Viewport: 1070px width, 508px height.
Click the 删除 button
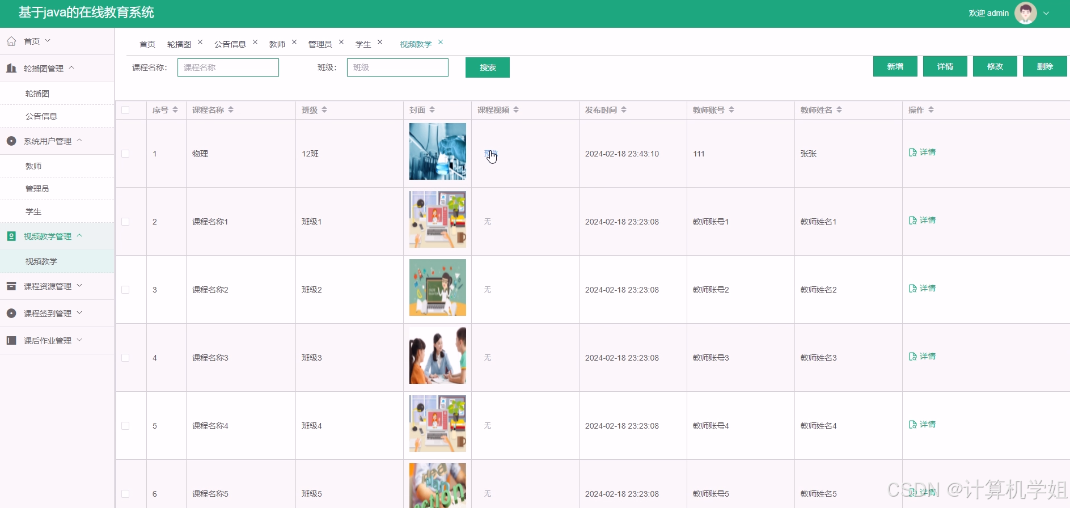[x=1045, y=66]
